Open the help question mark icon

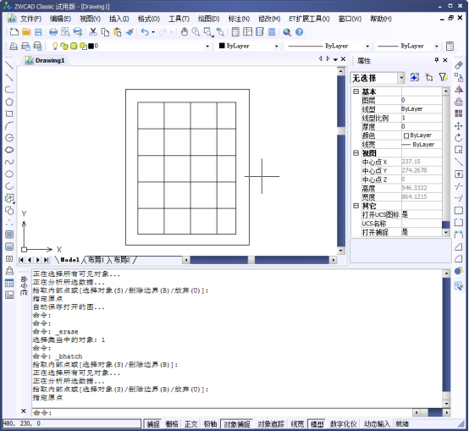coord(299,31)
